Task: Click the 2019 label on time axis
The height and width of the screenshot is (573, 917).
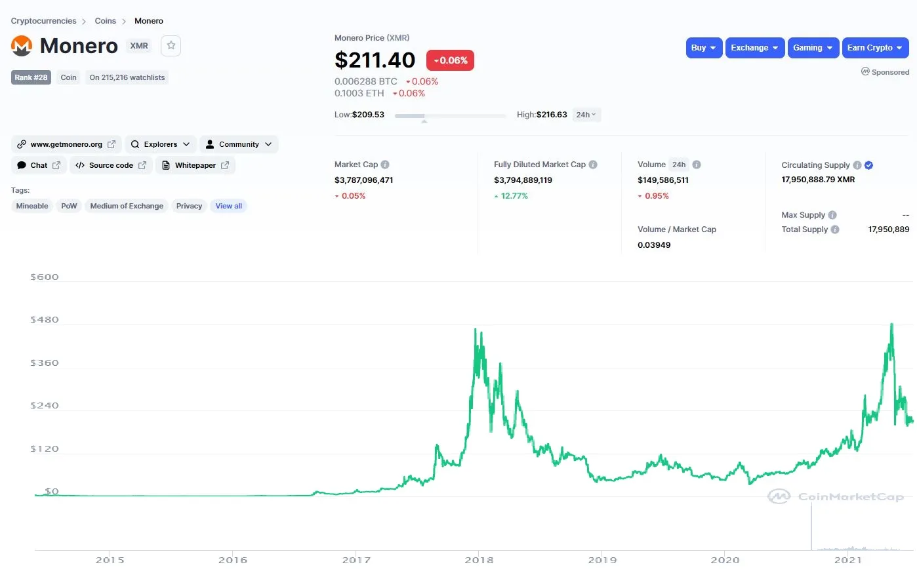Action: 602,560
